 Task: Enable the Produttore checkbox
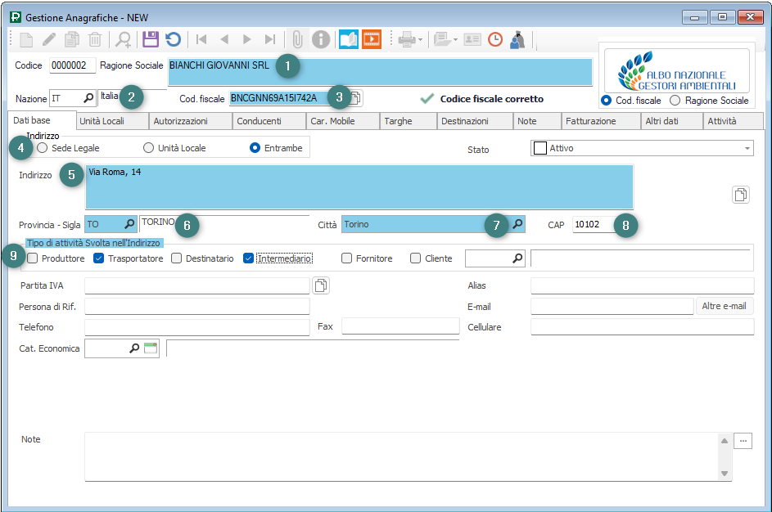click(x=33, y=258)
